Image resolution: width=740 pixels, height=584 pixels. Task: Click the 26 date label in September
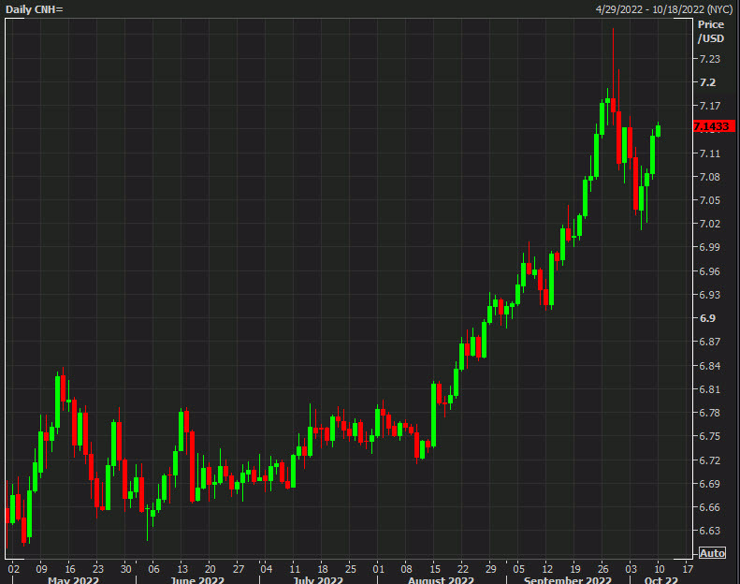[x=603, y=569]
